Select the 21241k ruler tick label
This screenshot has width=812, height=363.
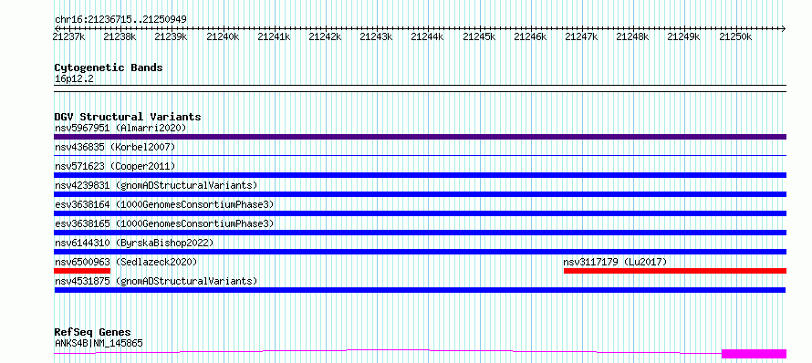[274, 36]
